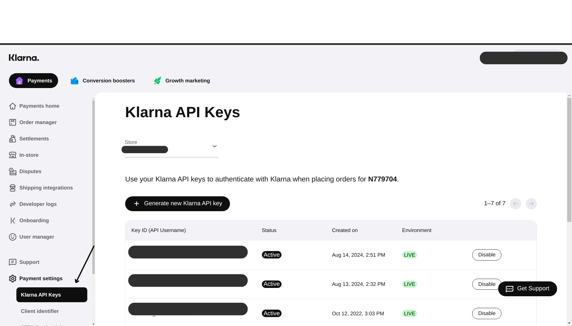
Task: Click the Onboarding K icon
Action: point(13,220)
